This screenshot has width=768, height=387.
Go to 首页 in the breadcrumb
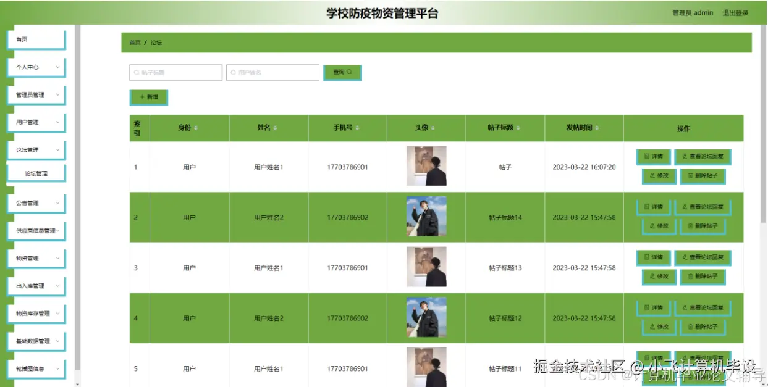tap(135, 43)
